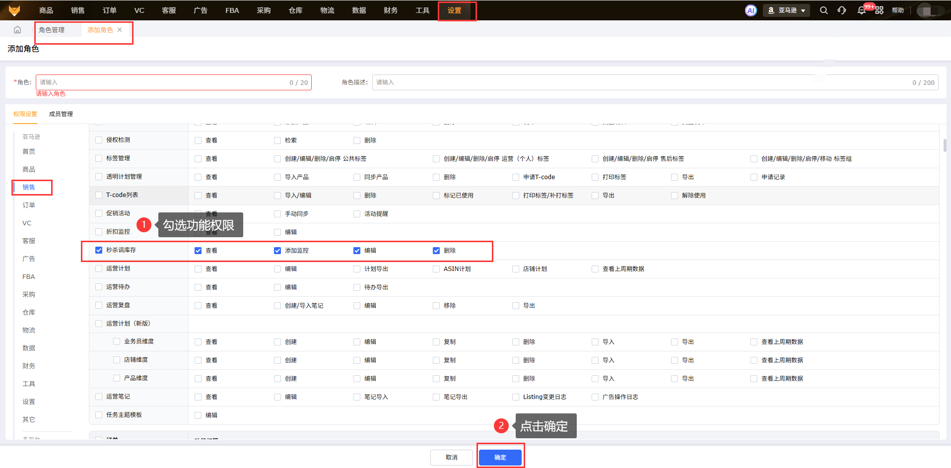Expand the 亚马逊 platform dropdown
The height and width of the screenshot is (468, 951).
click(x=787, y=10)
